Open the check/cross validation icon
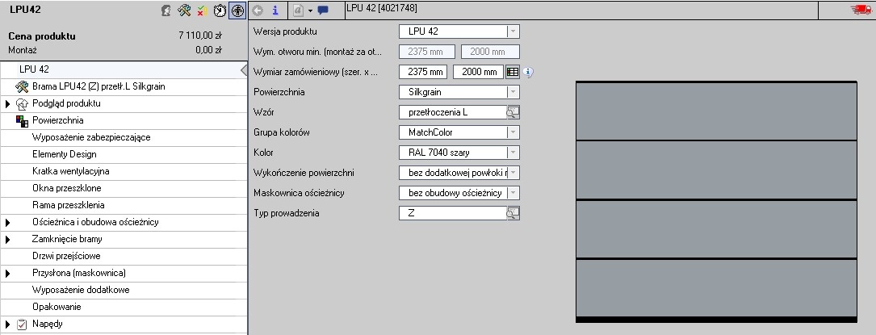 [202, 10]
